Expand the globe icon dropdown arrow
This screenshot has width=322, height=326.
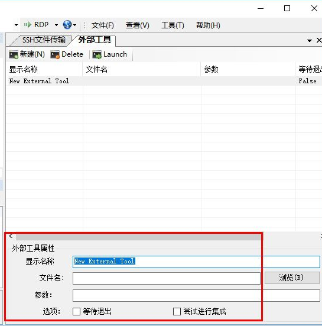coord(74,25)
